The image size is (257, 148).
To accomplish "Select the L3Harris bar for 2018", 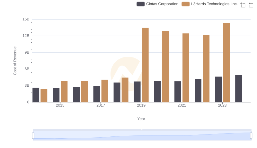I will click(125, 90).
